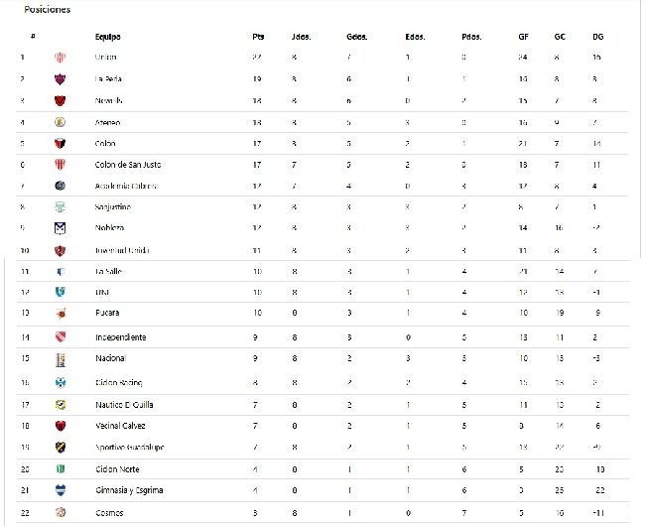Image resolution: width=645 pixels, height=526 pixels.
Task: Open the Pucara team logo
Action: tap(61, 313)
